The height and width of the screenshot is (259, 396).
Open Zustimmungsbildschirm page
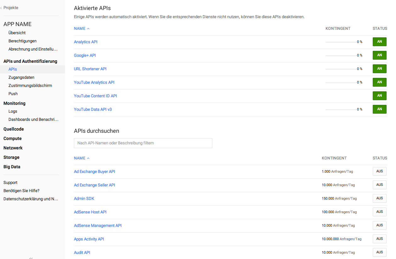(x=30, y=85)
